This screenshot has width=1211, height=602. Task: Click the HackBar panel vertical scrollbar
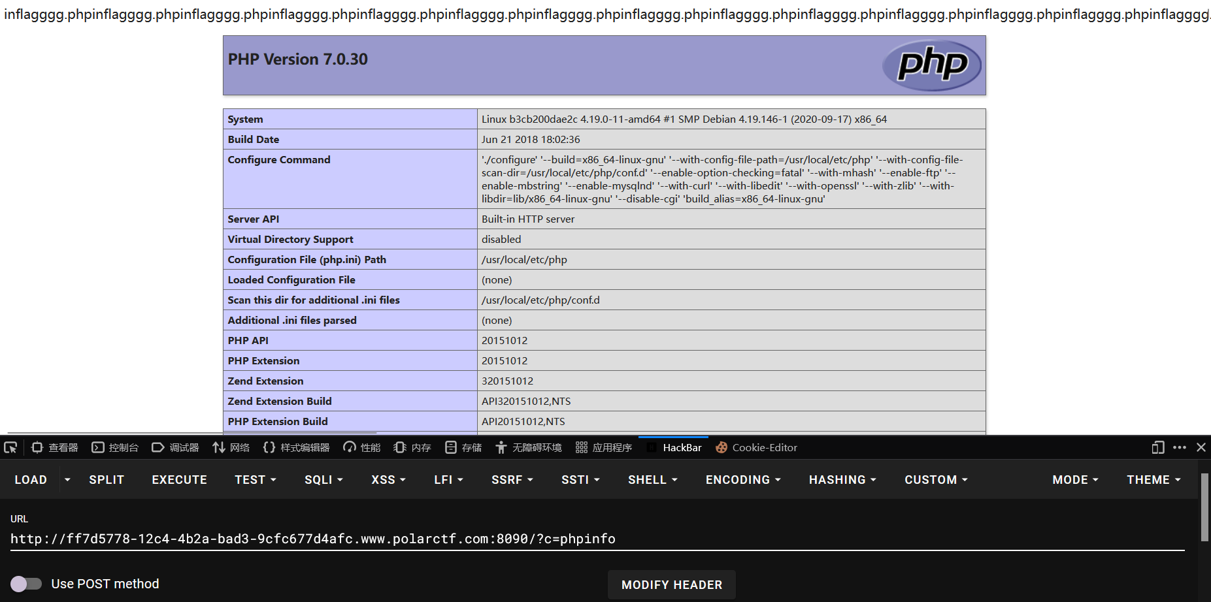pyautogui.click(x=1204, y=507)
